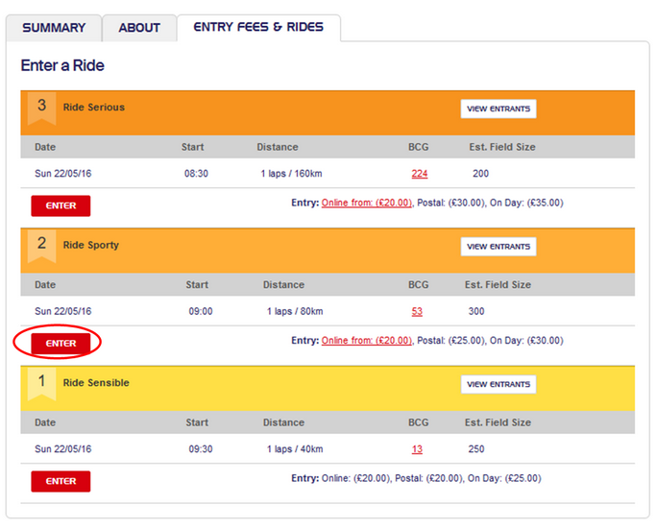The image size is (656, 529).
Task: Click field size value 250
Action: point(476,449)
